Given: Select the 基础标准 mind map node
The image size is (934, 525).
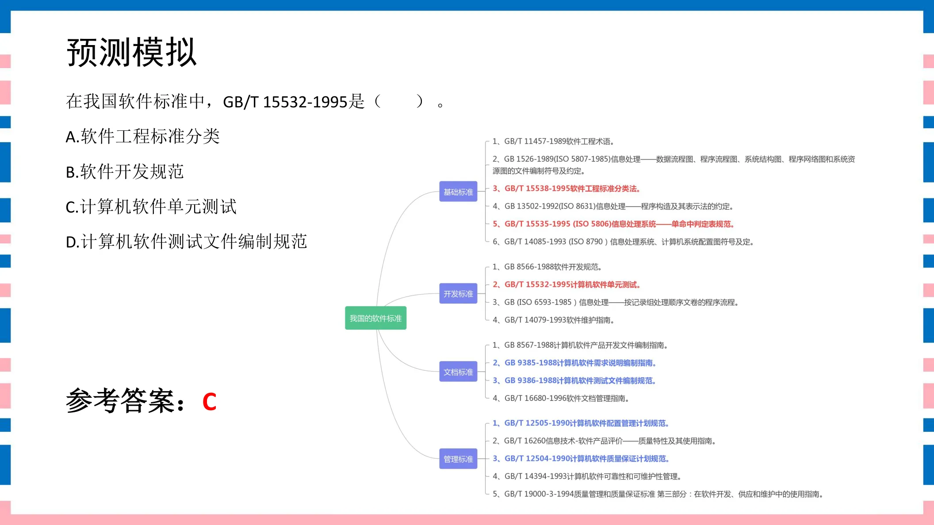Looking at the screenshot, I should [x=458, y=192].
